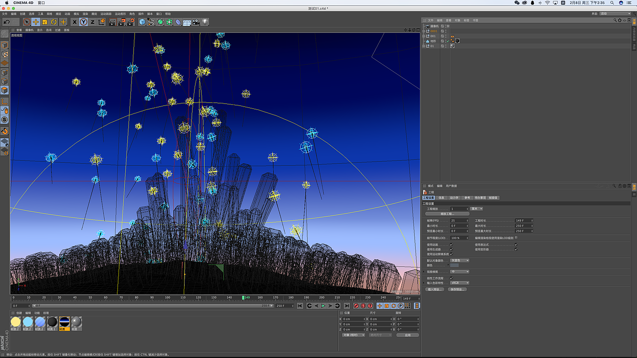Screen dimensions: 637x358
Task: Add a Light object from toolbar
Action: [205, 22]
